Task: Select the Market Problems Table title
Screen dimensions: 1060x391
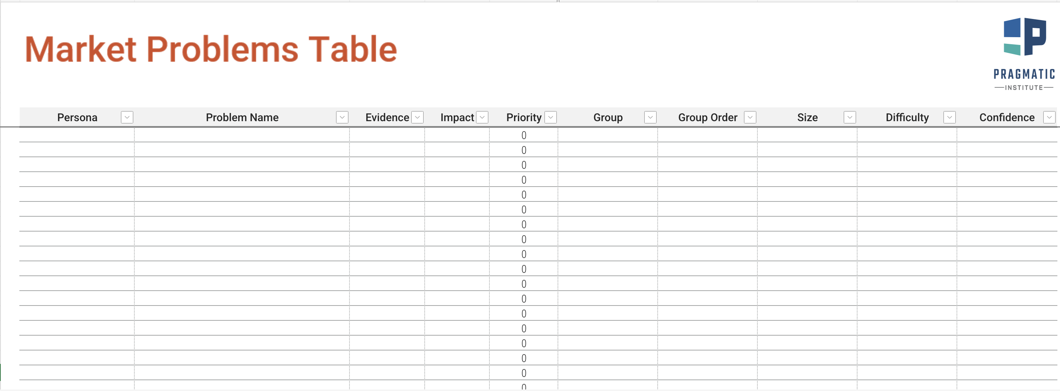Action: (211, 49)
